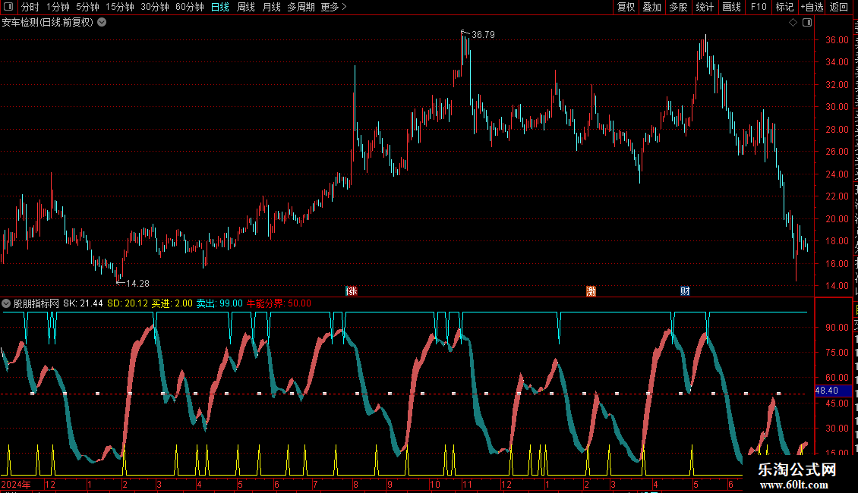The width and height of the screenshot is (858, 493).
Task: Click the 48.40 indicator value box
Action: 832,391
